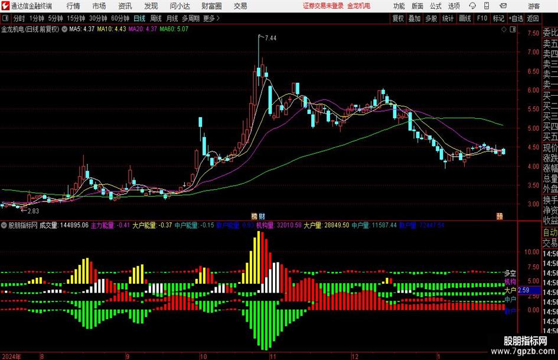Open the 行情 menu

point(73,6)
